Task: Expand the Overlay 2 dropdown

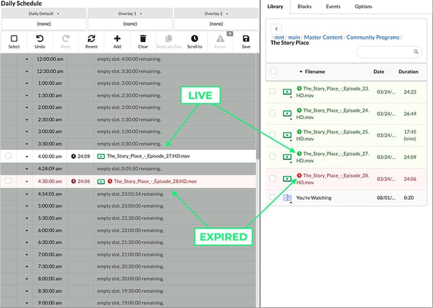Action: [215, 13]
